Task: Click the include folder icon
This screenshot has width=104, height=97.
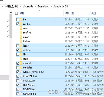Action: click(21, 50)
